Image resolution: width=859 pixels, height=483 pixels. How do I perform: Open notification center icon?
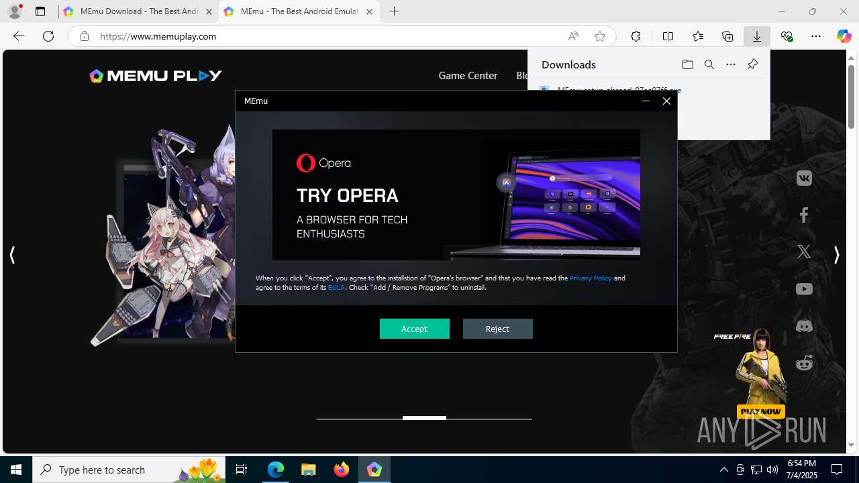click(837, 470)
